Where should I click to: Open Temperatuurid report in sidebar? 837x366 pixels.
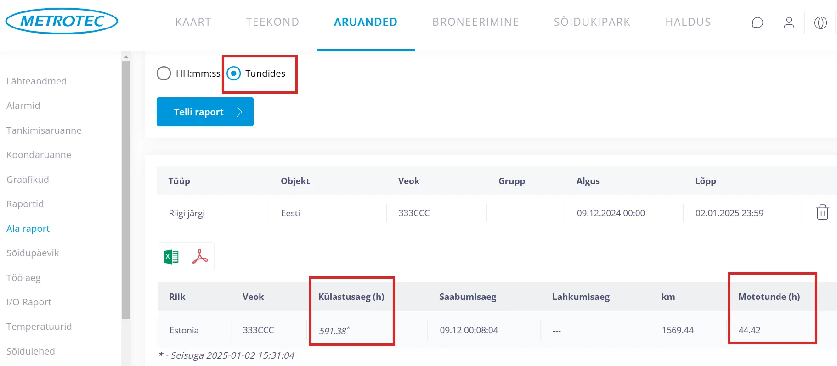39,327
